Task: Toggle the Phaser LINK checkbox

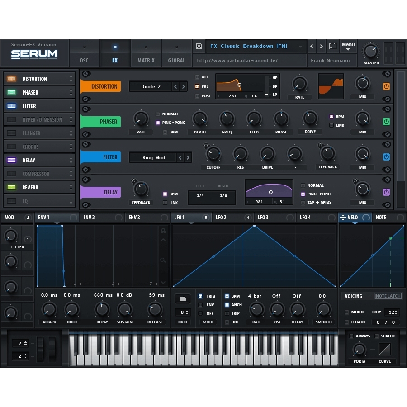Action: pyautogui.click(x=331, y=125)
